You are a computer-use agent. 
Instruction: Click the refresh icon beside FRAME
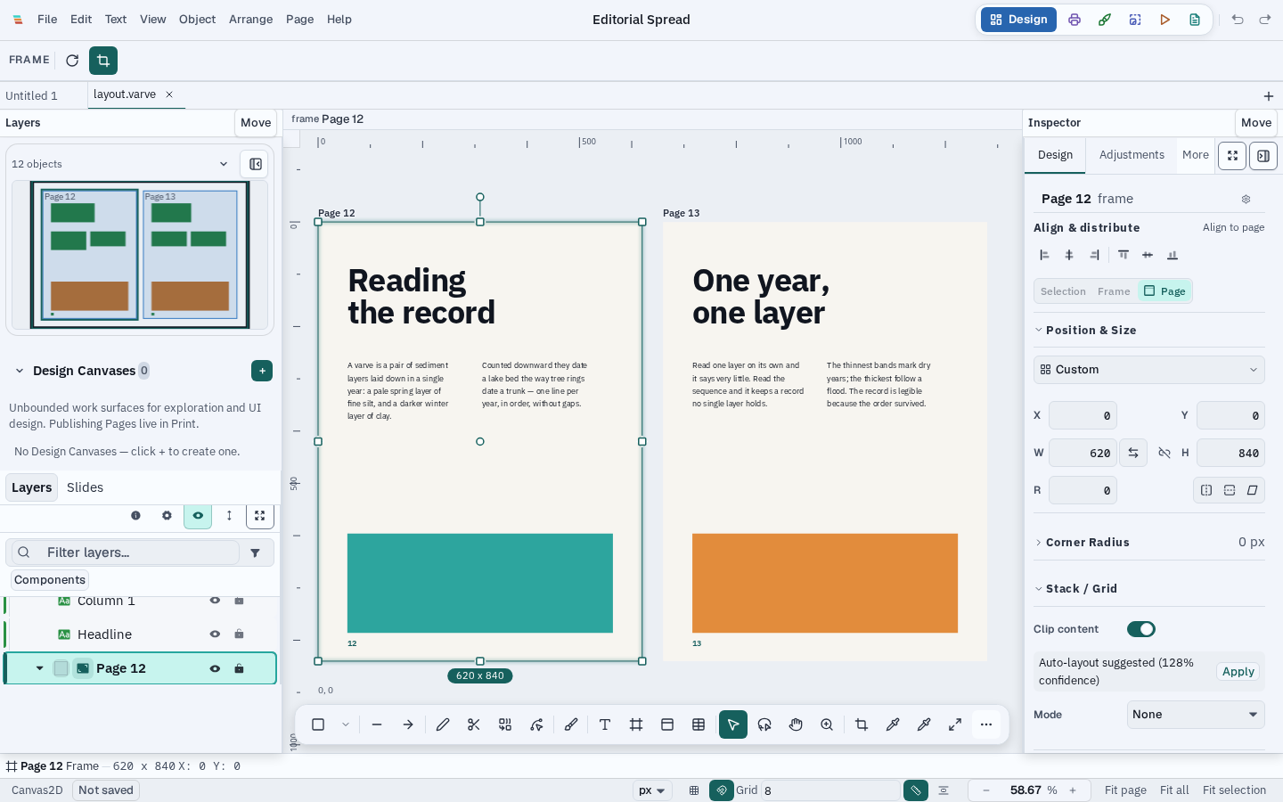click(x=72, y=61)
